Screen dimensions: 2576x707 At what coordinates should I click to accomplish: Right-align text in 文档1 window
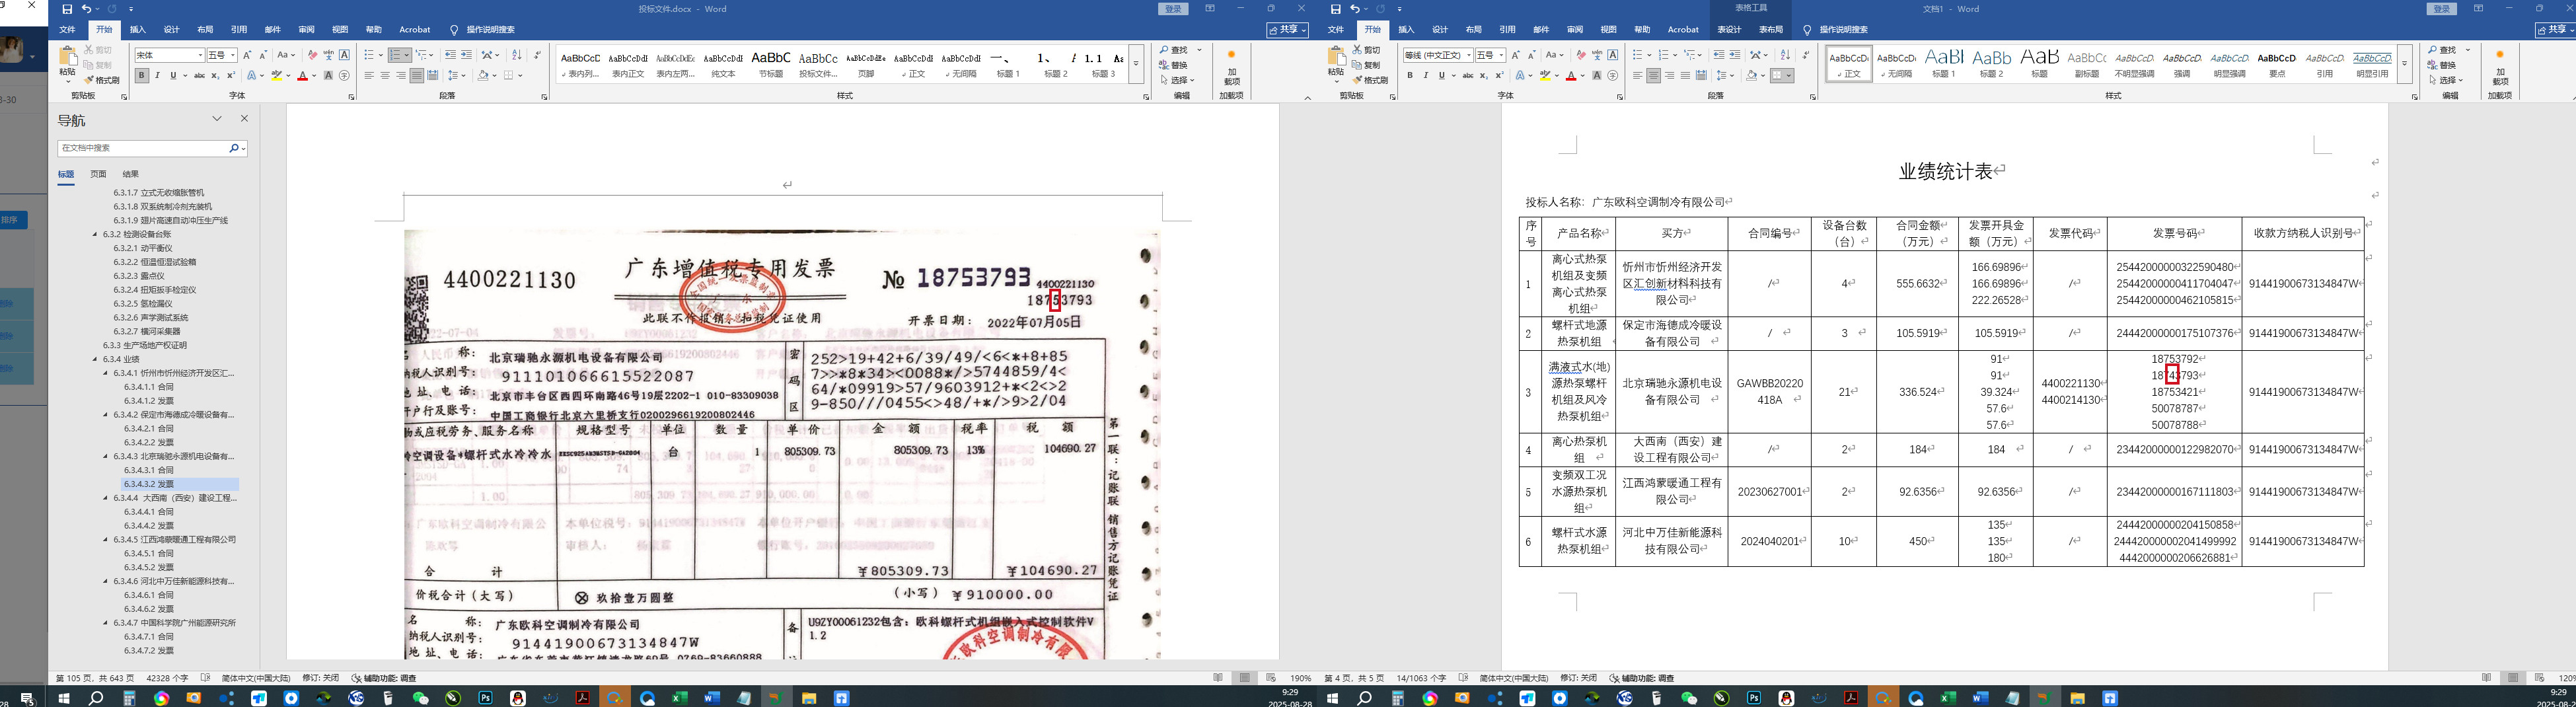1670,75
